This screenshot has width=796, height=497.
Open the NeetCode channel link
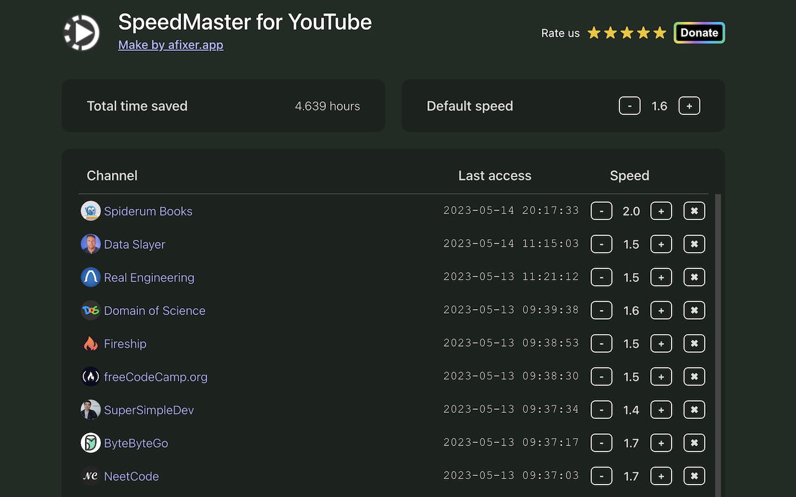[x=131, y=476]
